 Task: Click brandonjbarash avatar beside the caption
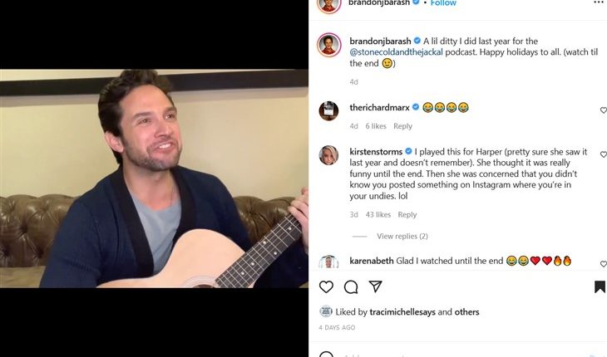coord(328,45)
